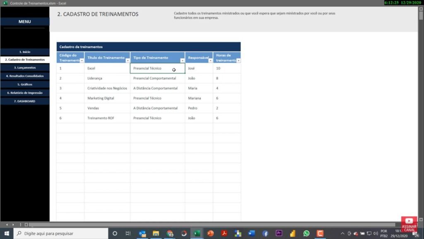
Task: Select responsável cell Pedro
Action: coord(199,108)
